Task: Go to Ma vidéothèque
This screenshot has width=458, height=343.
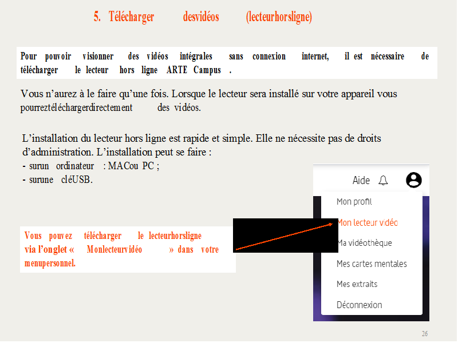Action: 365,243
